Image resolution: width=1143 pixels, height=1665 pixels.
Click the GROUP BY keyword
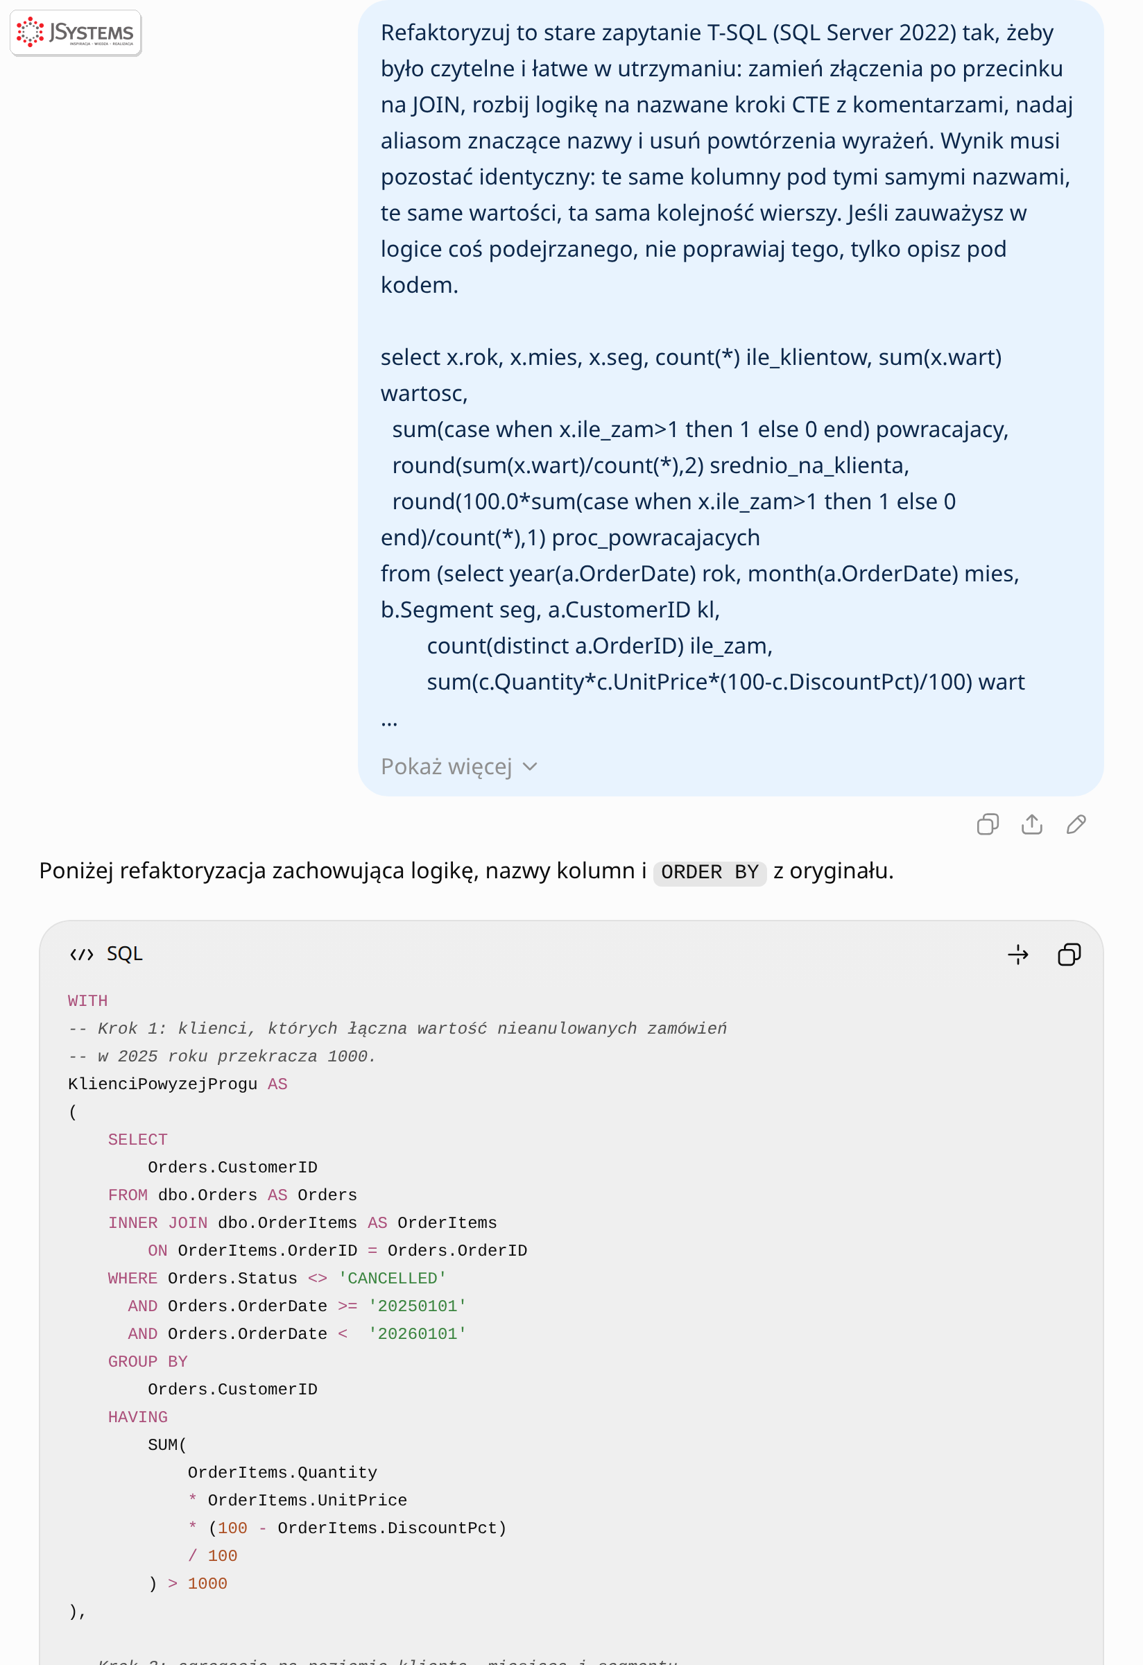[148, 1361]
